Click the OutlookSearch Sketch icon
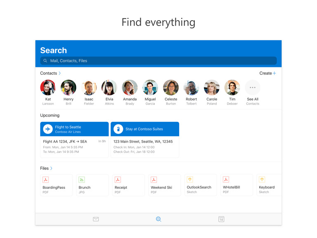Image resolution: width=317 pixels, height=238 pixels. pyautogui.click(x=190, y=179)
